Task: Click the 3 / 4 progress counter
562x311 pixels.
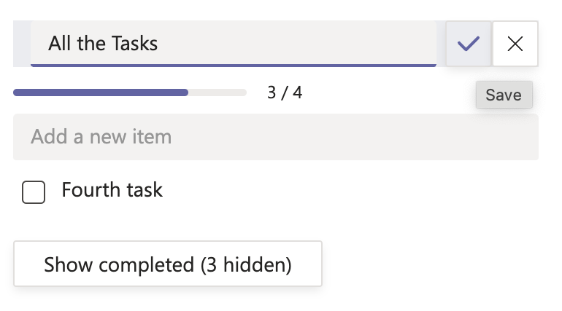Action: click(x=285, y=92)
